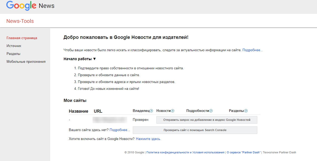Open help icon next to Подробности
Screen dimensions: 317x161
click(x=211, y=111)
